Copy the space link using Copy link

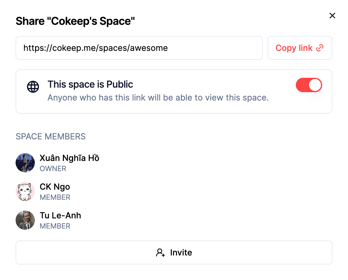(x=300, y=48)
